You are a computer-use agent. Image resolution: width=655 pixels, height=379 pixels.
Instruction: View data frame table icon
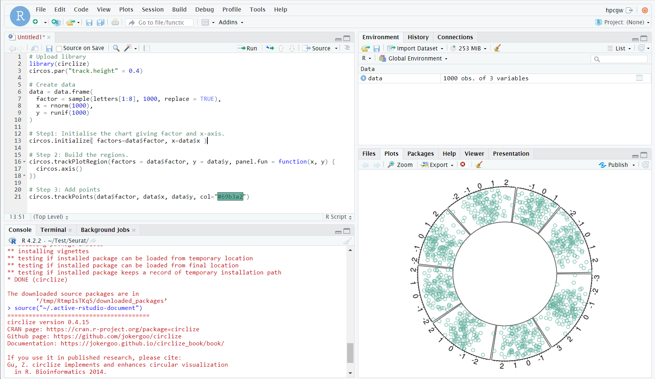pyautogui.click(x=639, y=78)
